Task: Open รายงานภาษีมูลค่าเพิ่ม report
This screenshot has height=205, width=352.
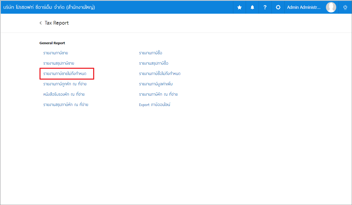Action: [x=156, y=84]
